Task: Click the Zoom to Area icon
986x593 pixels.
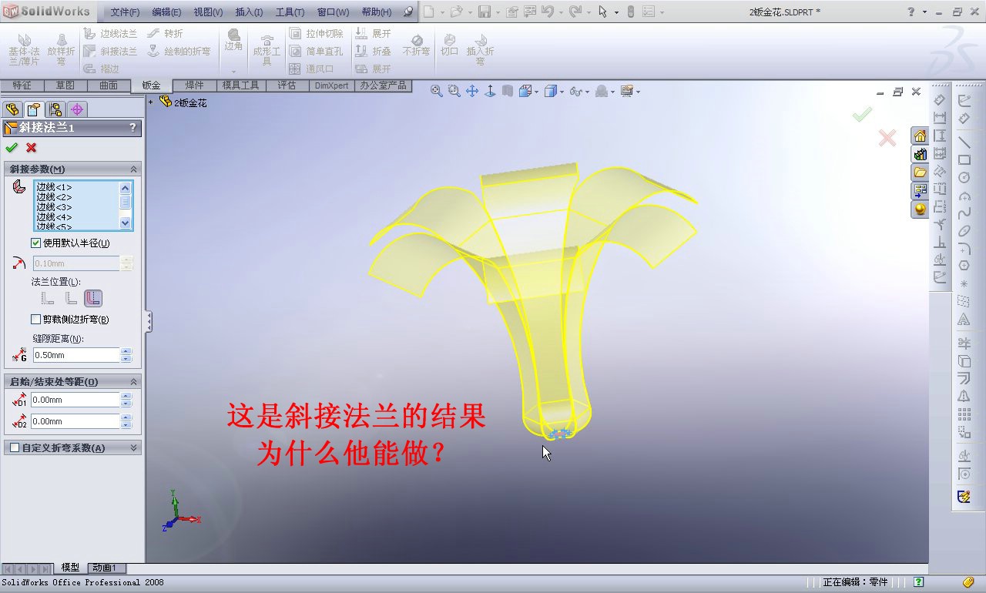Action: 454,91
